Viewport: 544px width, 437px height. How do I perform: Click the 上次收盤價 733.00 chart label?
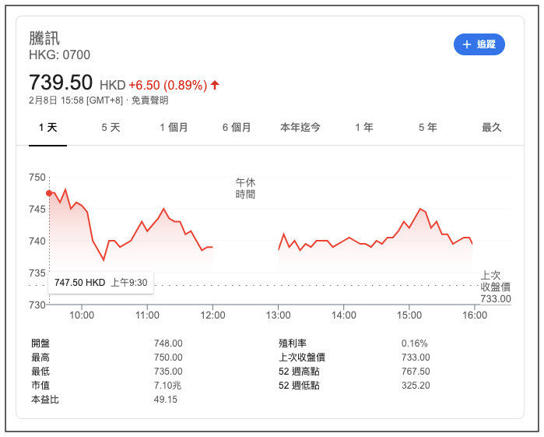495,287
